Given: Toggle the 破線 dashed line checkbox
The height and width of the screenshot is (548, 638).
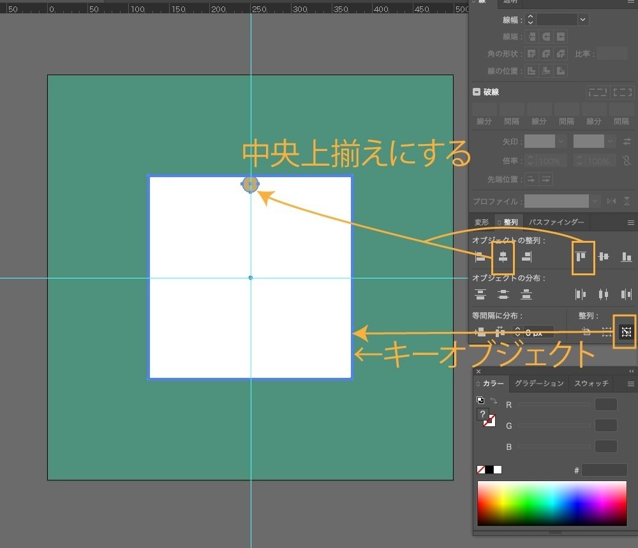Looking at the screenshot, I should pyautogui.click(x=477, y=92).
